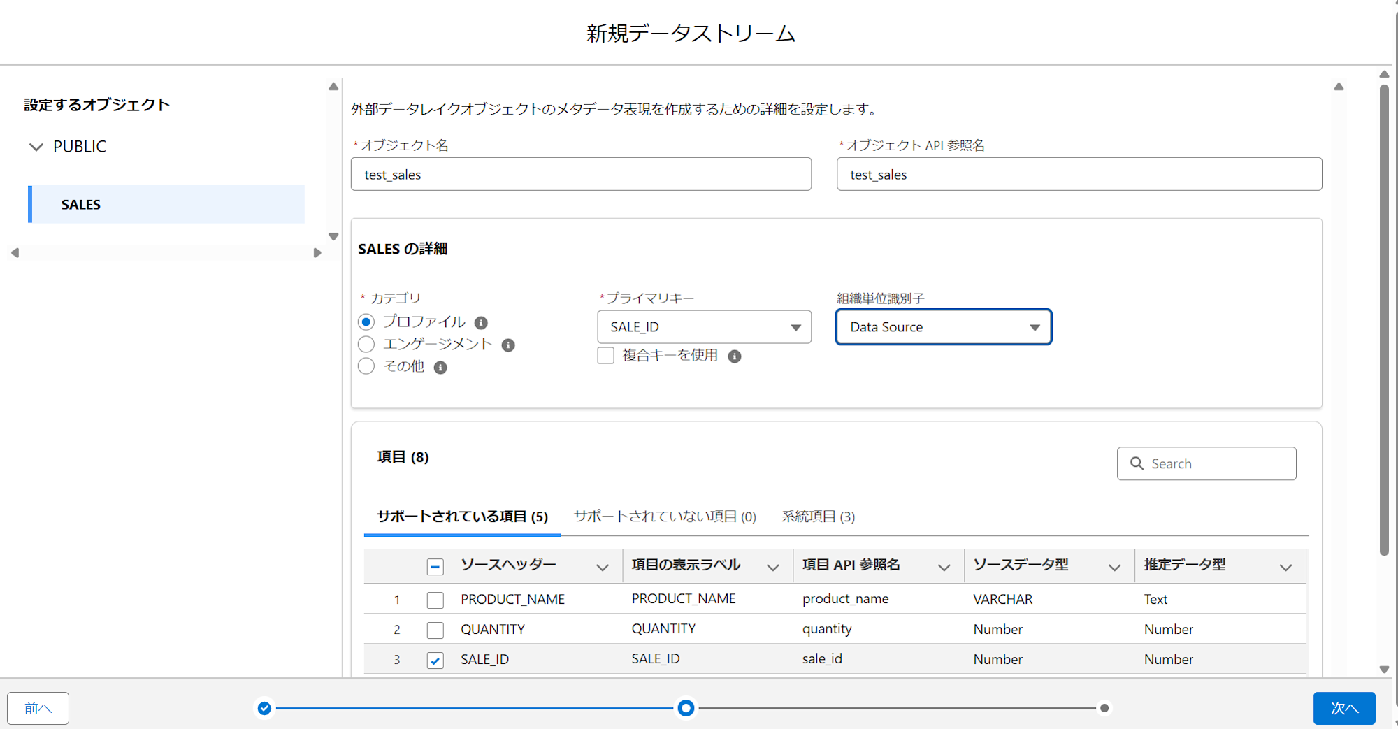Check the PRODUCT_NAME row checkbox
Screen dimensions: 1398x729
coord(435,600)
